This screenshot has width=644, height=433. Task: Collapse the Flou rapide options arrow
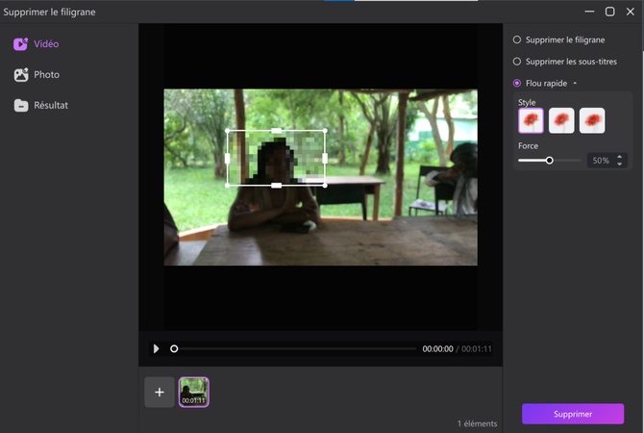pos(575,84)
